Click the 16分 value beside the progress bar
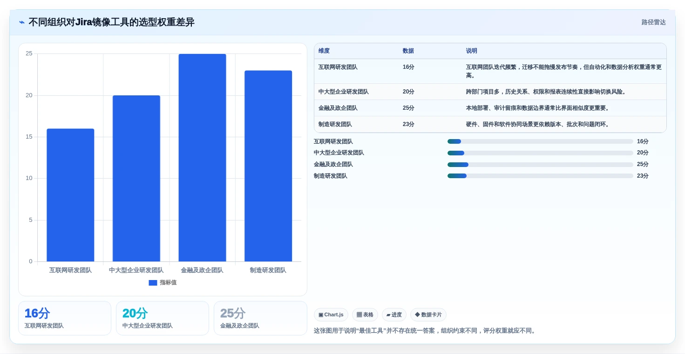The height and width of the screenshot is (354, 685). tap(643, 141)
